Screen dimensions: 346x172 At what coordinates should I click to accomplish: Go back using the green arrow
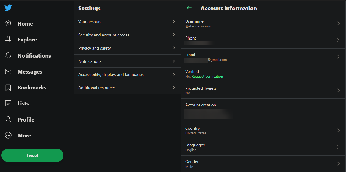tap(189, 8)
